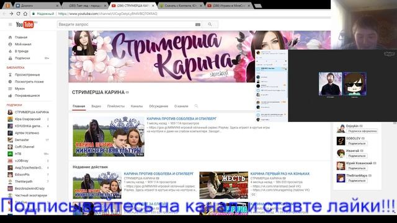Click the cartoon sunglasses avatar in Skype call

(354, 84)
